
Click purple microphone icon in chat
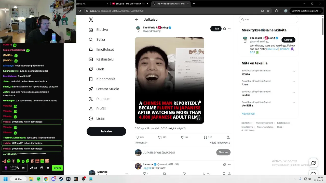point(6,168)
